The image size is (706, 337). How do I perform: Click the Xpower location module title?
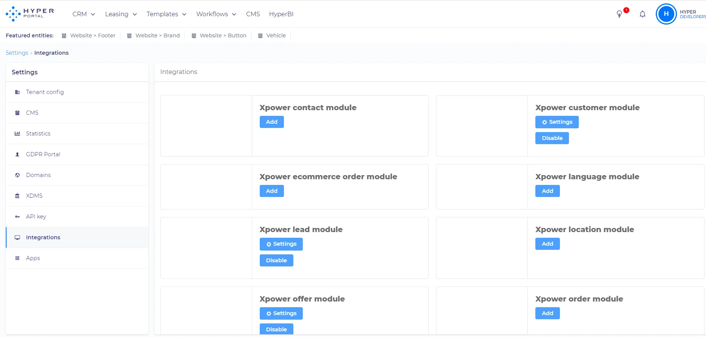click(x=584, y=229)
